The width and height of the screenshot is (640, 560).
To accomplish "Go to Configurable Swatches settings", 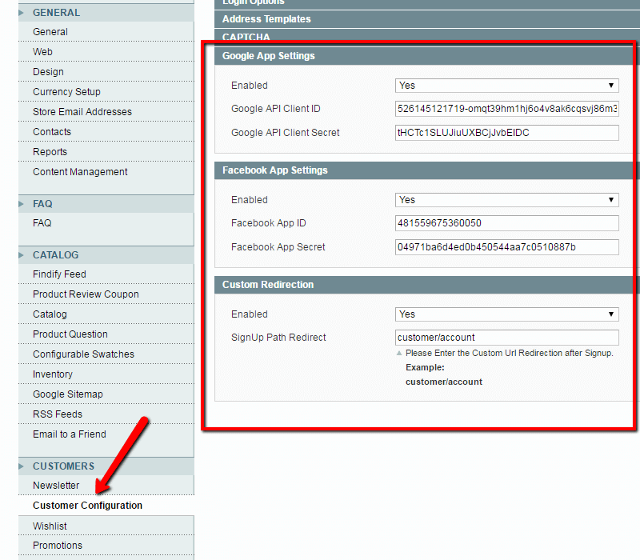I will [x=83, y=354].
